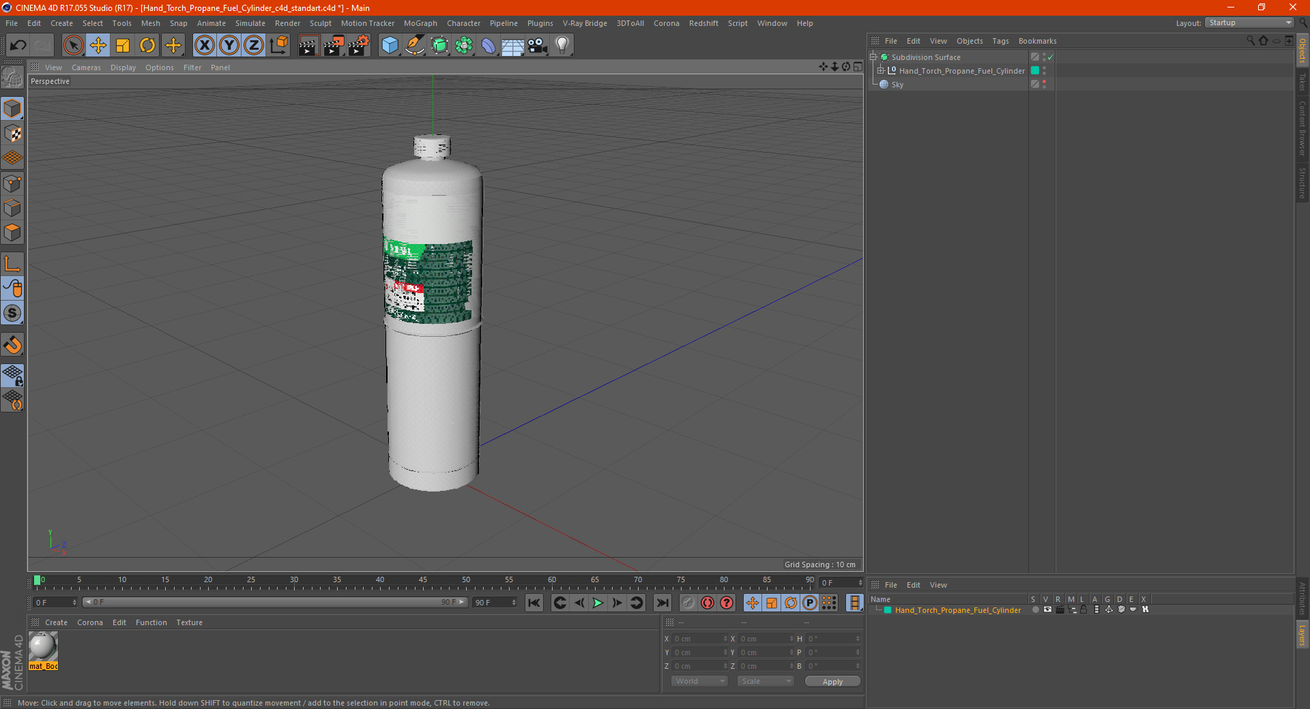
Task: Click record active objects button
Action: point(688,603)
